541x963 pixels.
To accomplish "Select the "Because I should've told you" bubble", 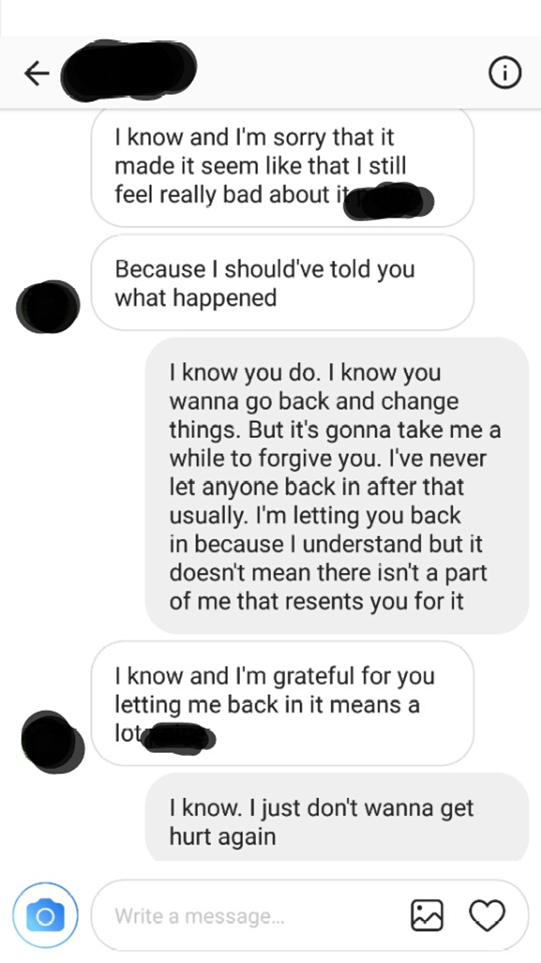I will 282,282.
